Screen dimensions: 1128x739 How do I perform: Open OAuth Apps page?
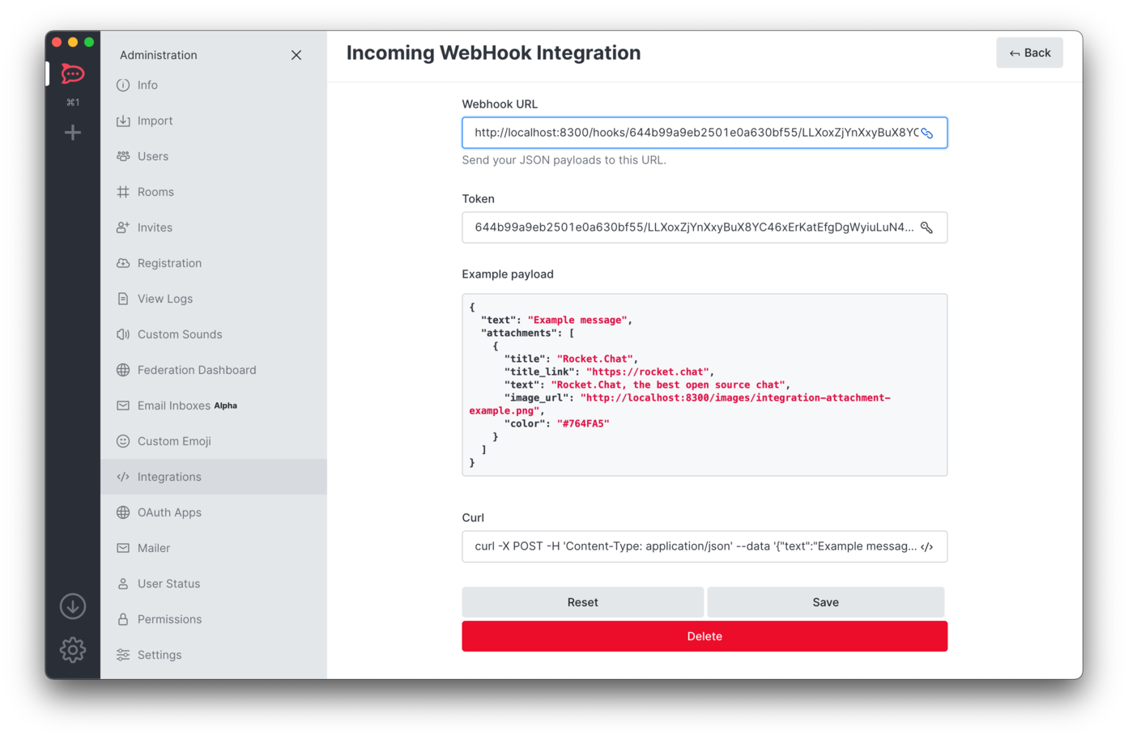214,512
